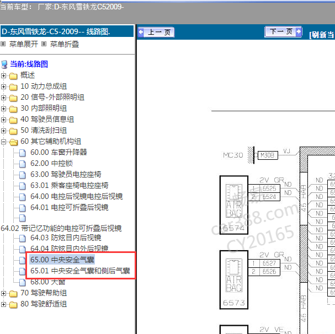Image resolution: width=335 pixels, height=334 pixels.
Task: Open 65.01 中央安全气囊和侧后气囊 diagram
Action: [80, 271]
